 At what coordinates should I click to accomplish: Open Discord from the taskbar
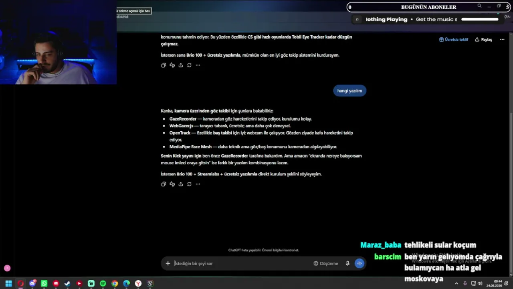pos(32,284)
